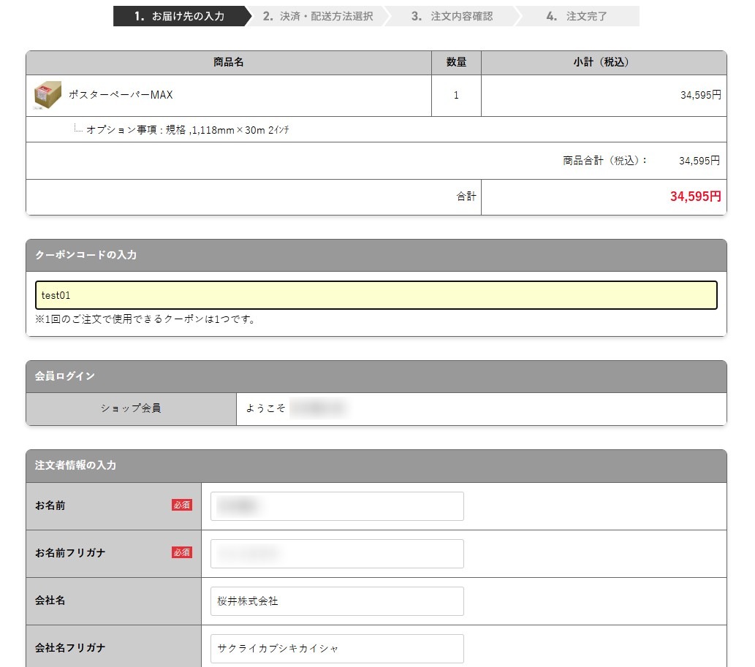
Task: Click the red total price 34,595円
Action: point(695,197)
